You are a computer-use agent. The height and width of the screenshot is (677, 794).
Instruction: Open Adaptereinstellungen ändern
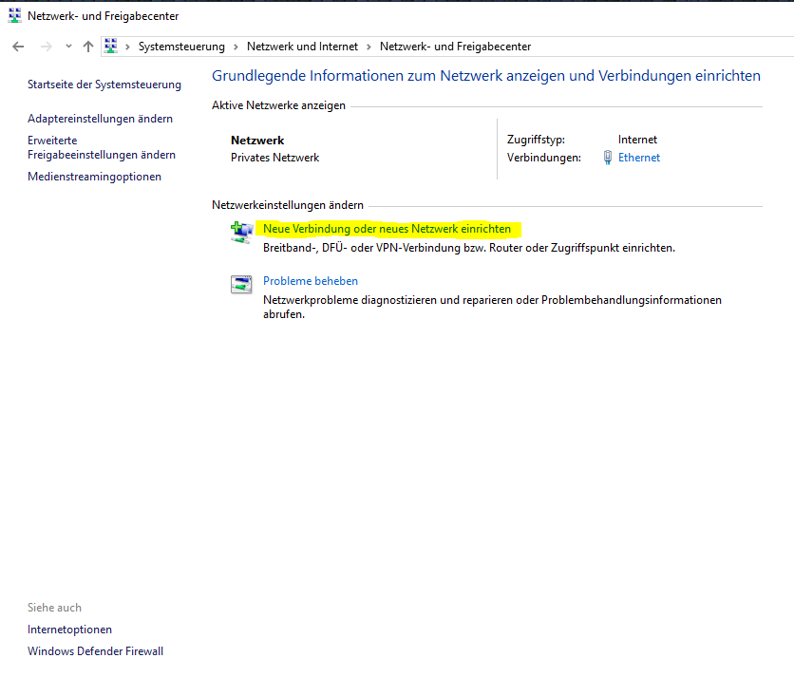click(x=100, y=119)
